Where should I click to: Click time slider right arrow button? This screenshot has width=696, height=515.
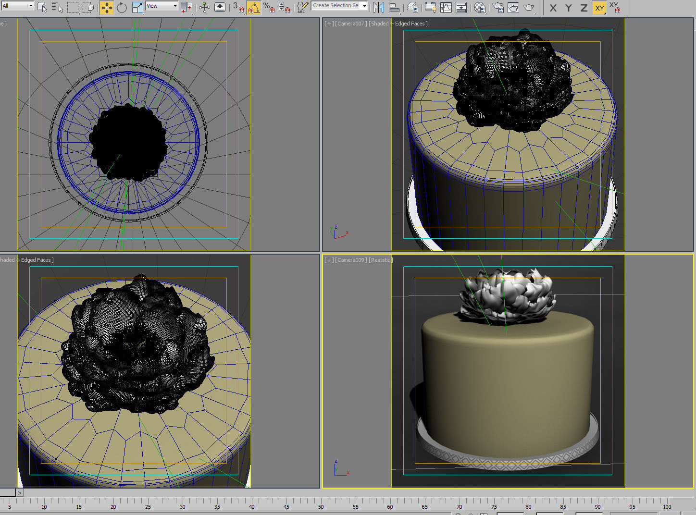click(x=20, y=493)
